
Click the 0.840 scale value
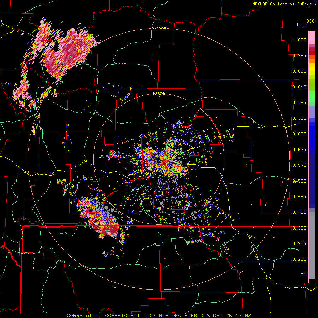coord(299,87)
